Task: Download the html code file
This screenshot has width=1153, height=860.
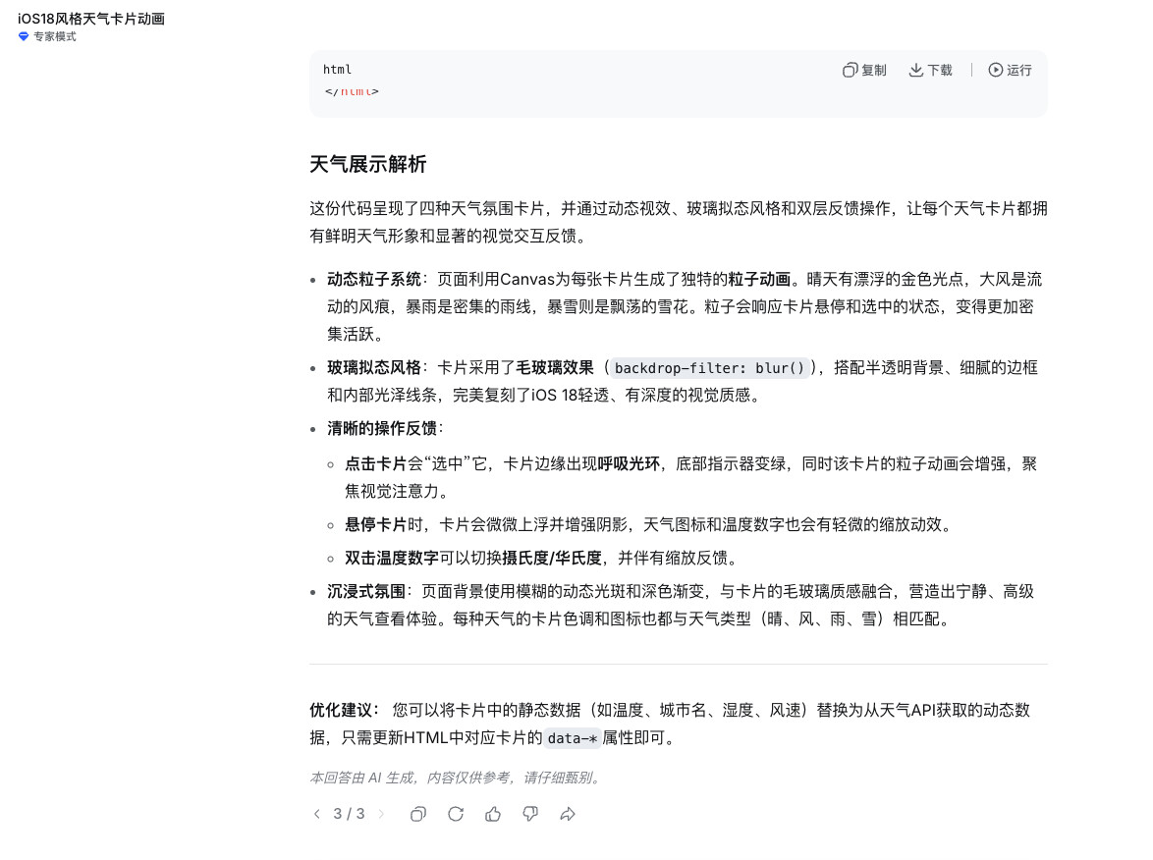Action: [930, 70]
